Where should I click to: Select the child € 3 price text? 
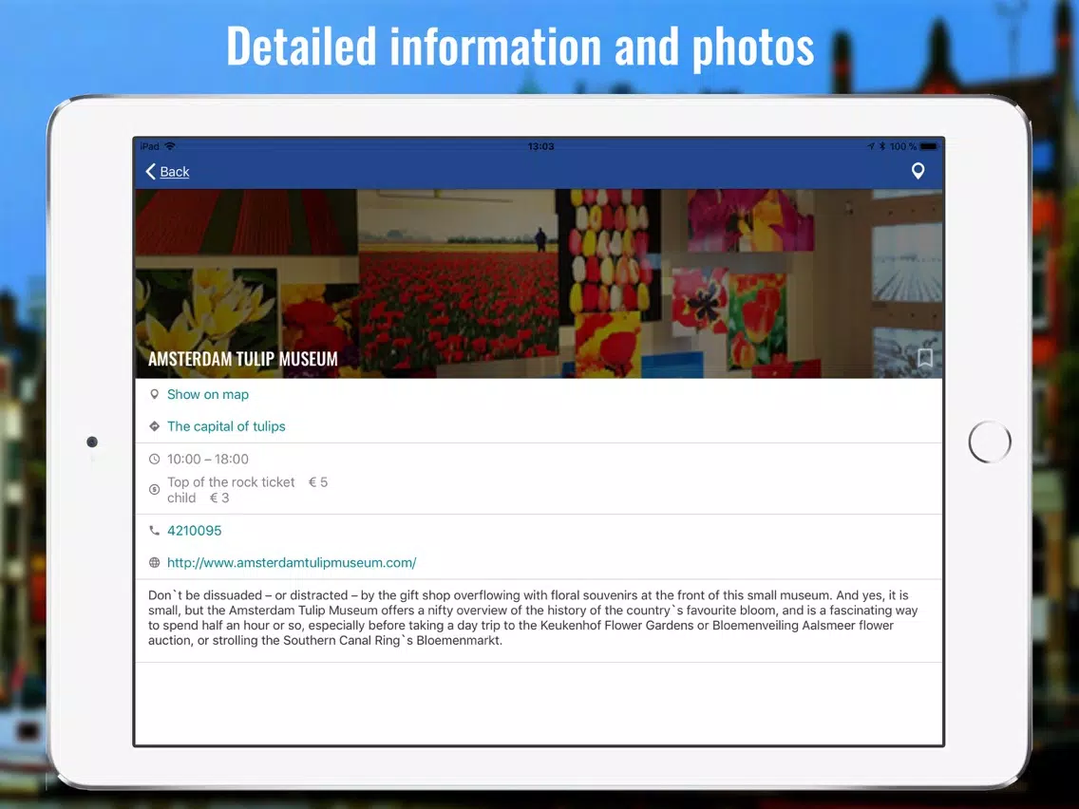coord(199,499)
